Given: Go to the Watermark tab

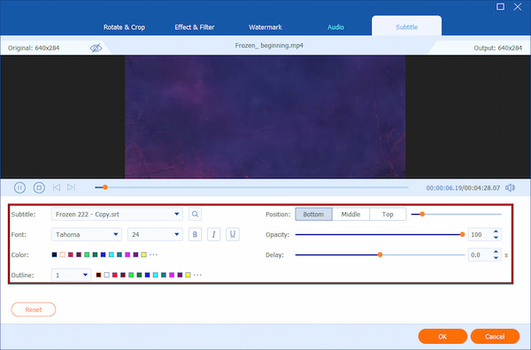Looking at the screenshot, I should pyautogui.click(x=265, y=27).
